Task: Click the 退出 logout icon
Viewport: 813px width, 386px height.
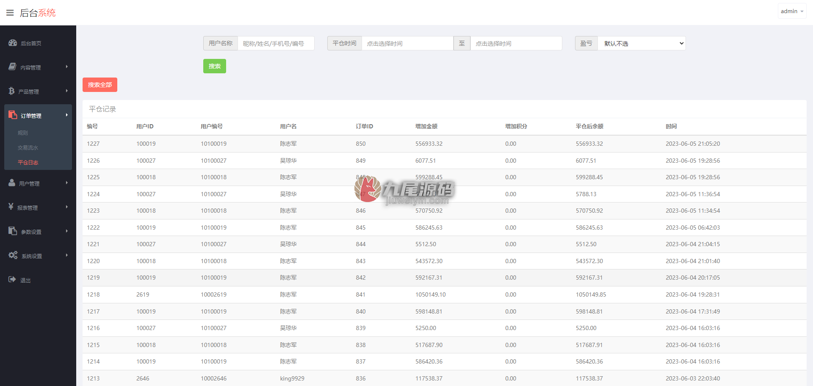Action: [x=12, y=279]
